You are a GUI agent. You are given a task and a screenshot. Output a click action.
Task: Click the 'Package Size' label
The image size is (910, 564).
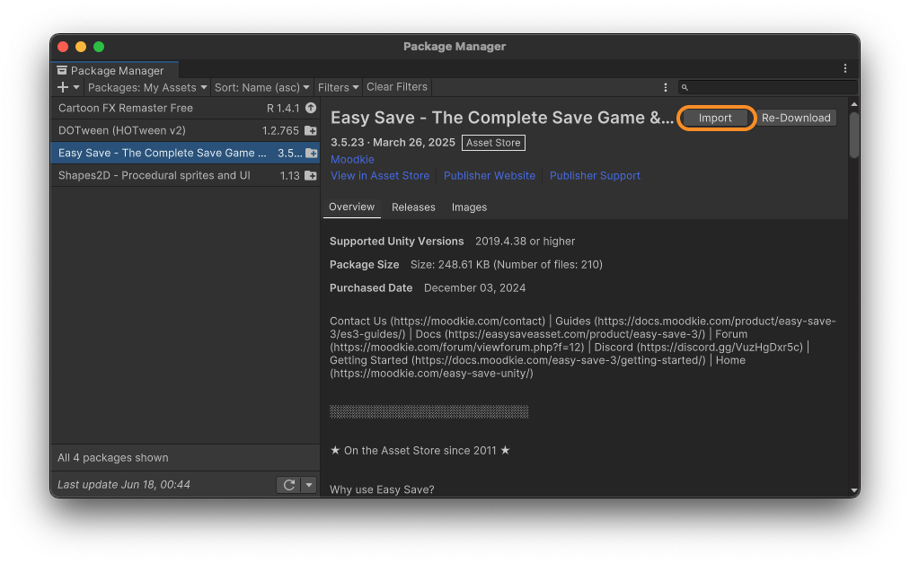coord(365,265)
